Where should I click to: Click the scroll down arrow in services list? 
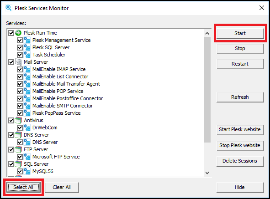207,173
